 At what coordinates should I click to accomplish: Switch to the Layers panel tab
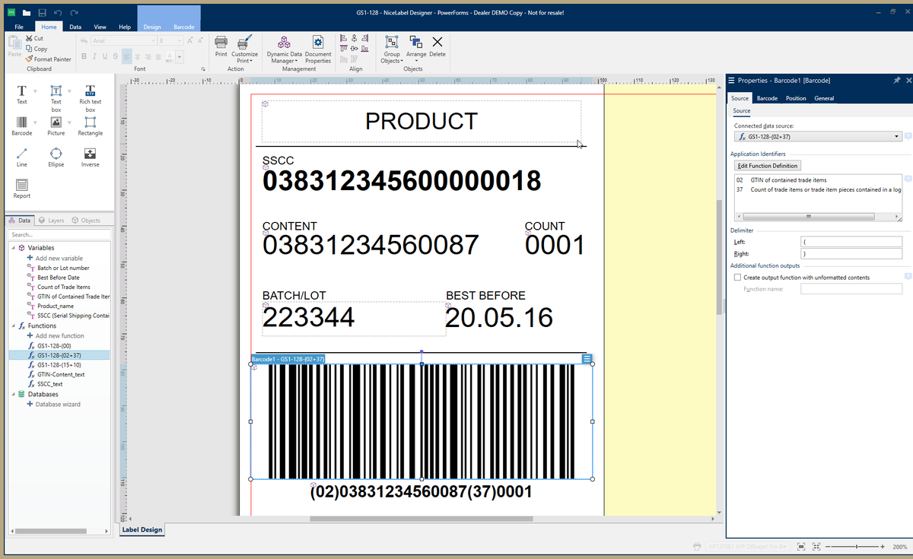click(x=51, y=221)
